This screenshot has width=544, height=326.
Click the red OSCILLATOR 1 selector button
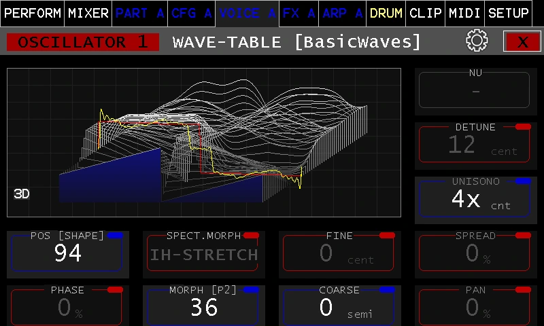(83, 42)
